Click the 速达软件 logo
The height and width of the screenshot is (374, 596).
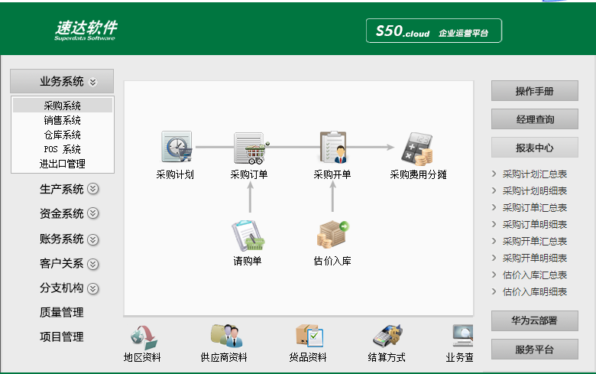(86, 30)
